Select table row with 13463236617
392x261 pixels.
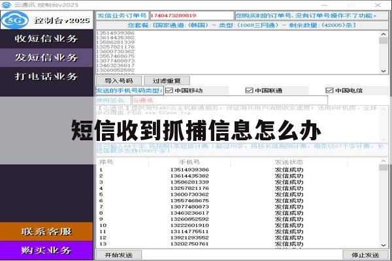point(238,213)
